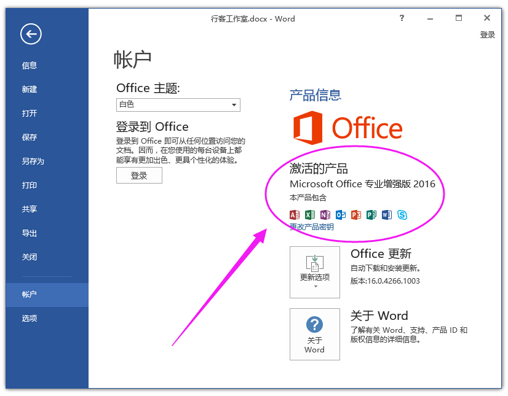This screenshot has height=396, width=508.
Task: Click 更改产品密钥 link
Action: [311, 227]
